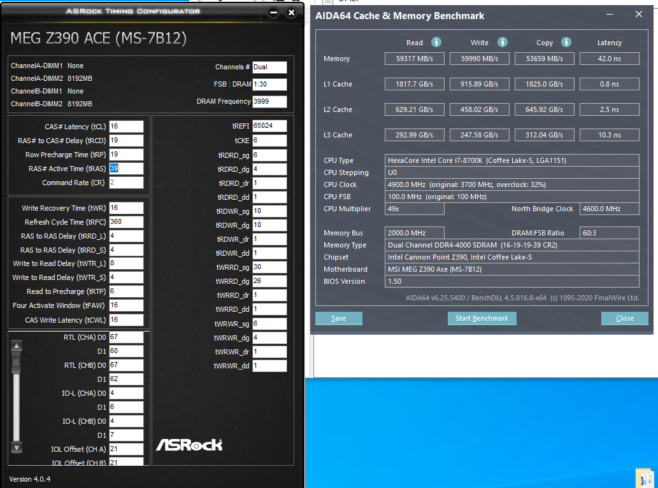Click the Command Rate (CR) field

126,183
